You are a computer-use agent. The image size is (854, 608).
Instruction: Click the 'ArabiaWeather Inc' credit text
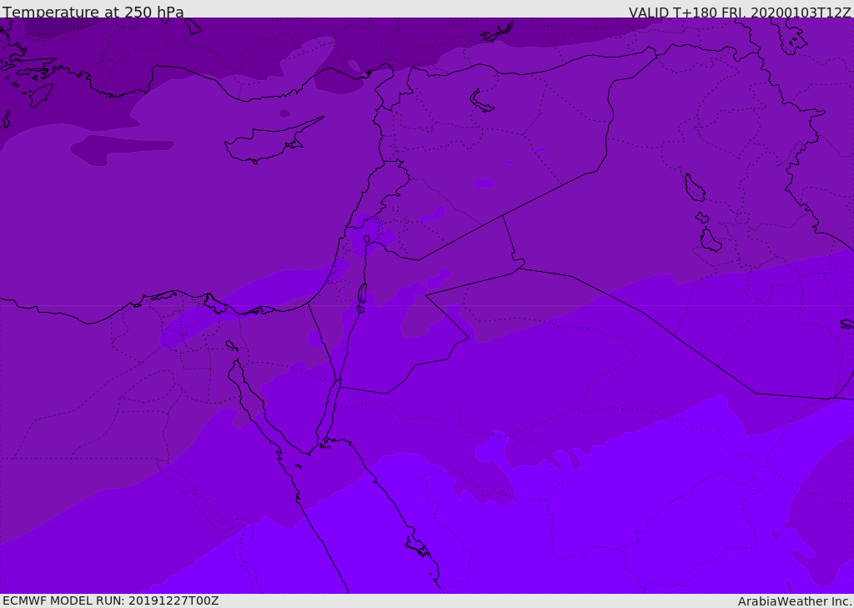(795, 601)
